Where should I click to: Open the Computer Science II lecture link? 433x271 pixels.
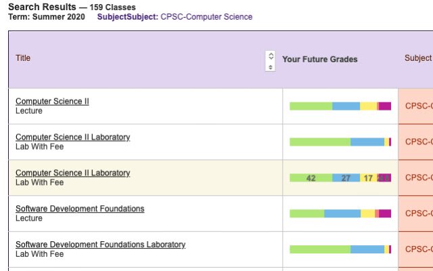[52, 102]
